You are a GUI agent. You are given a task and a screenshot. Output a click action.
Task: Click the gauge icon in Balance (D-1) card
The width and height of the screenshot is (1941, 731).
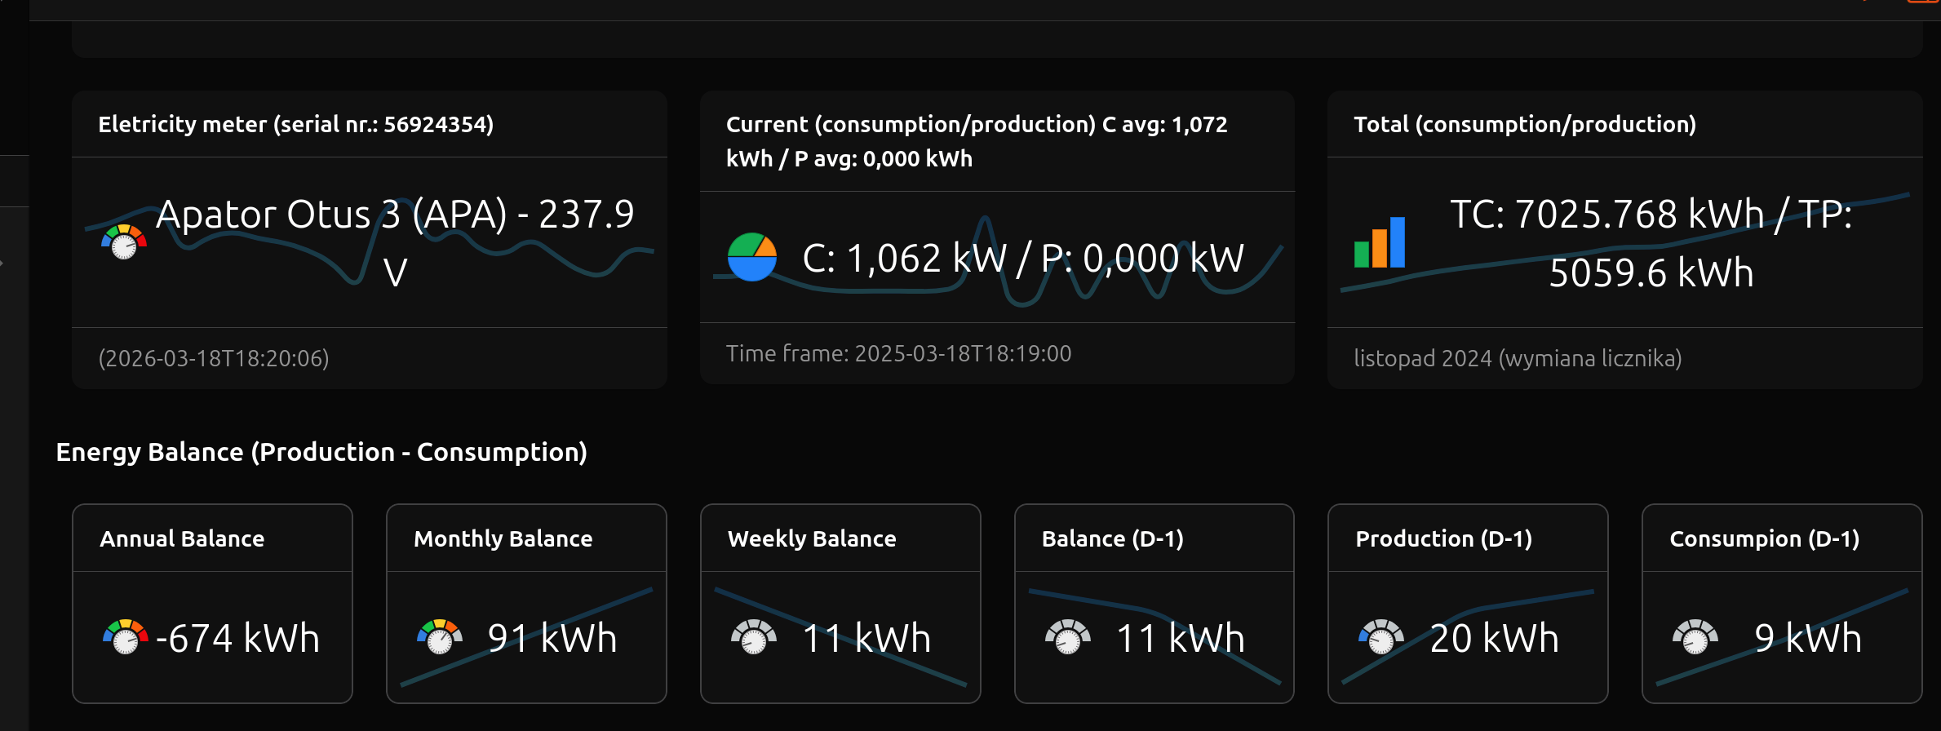coord(1067,637)
